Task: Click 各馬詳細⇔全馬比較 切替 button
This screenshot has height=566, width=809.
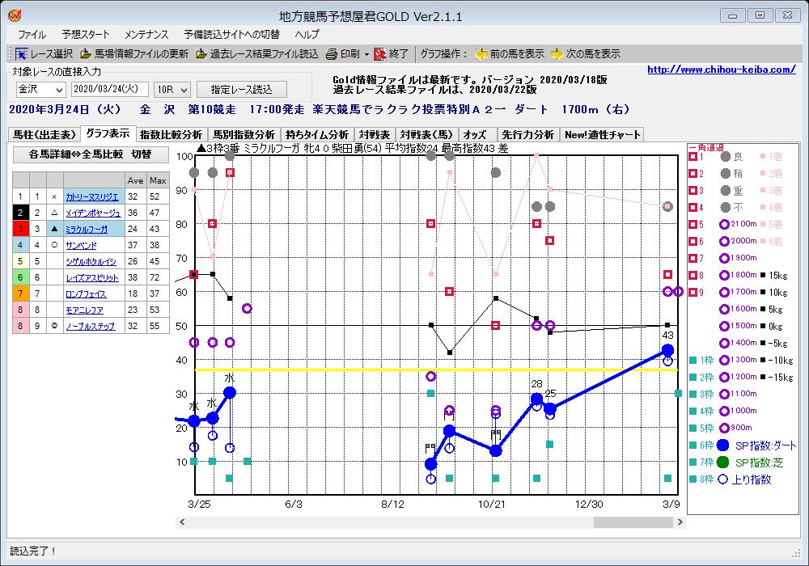Action: (x=91, y=154)
